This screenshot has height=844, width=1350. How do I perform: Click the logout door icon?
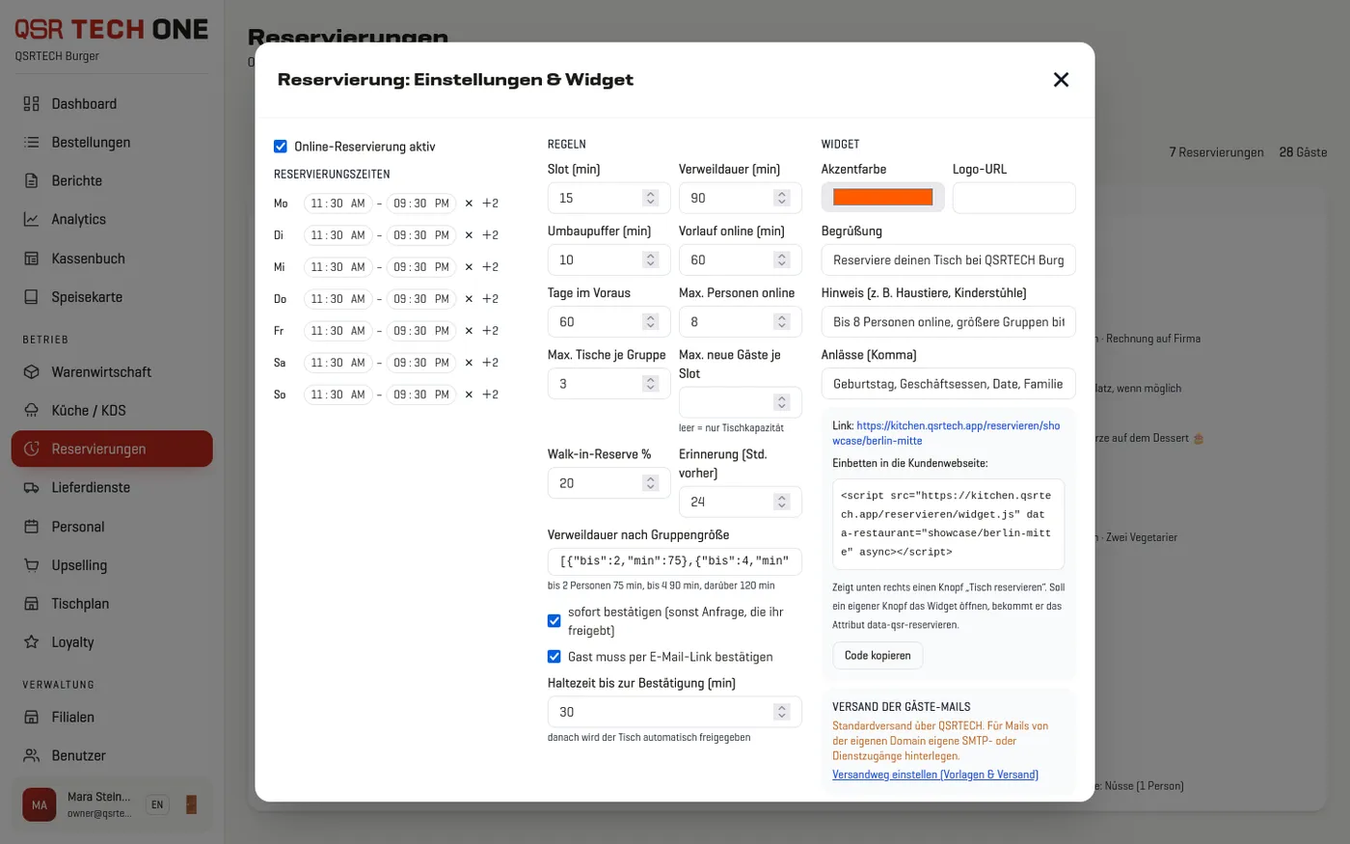[191, 804]
